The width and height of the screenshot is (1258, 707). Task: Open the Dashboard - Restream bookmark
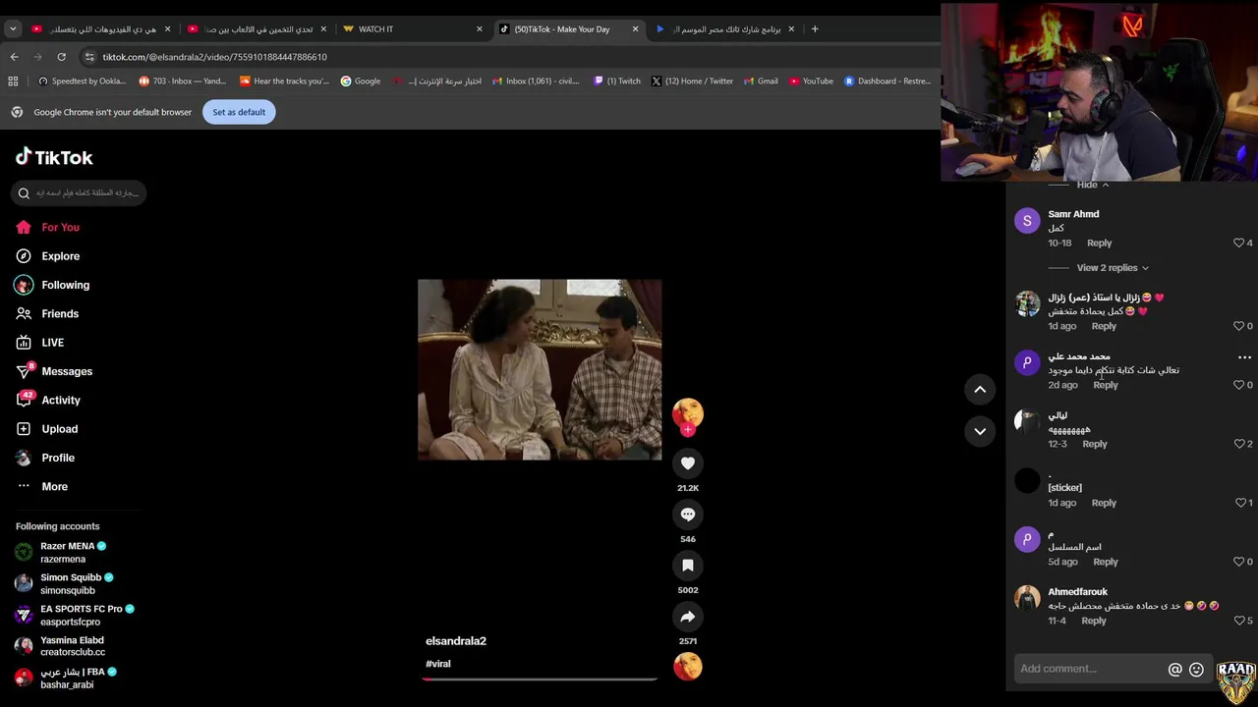887,82
